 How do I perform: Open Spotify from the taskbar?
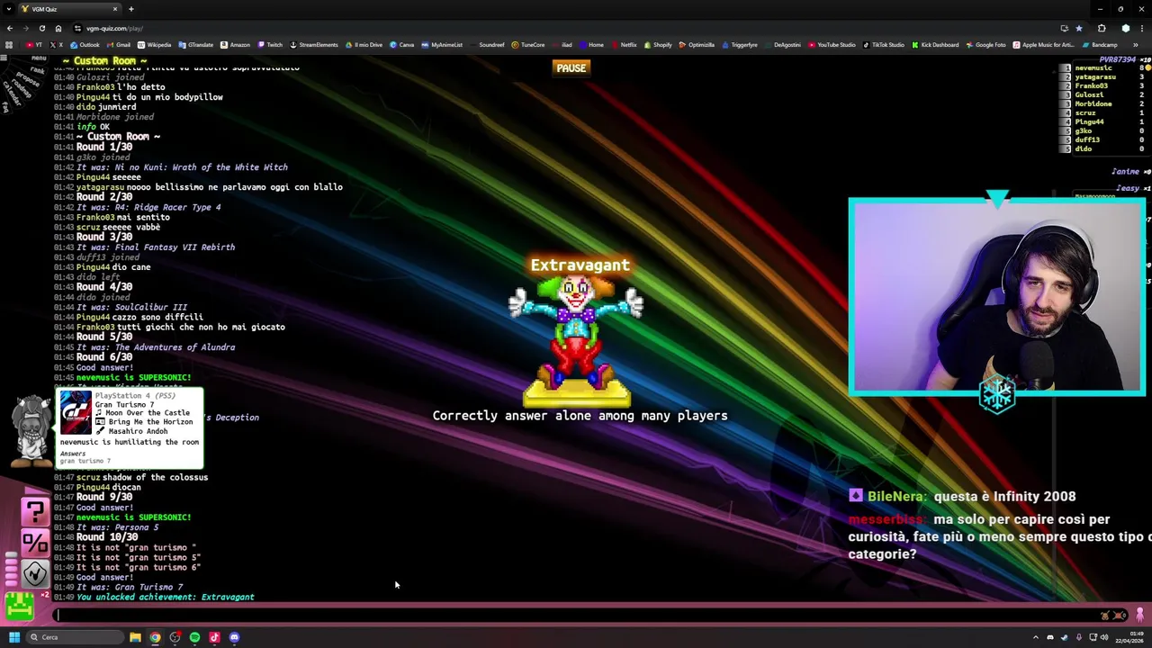(x=194, y=637)
